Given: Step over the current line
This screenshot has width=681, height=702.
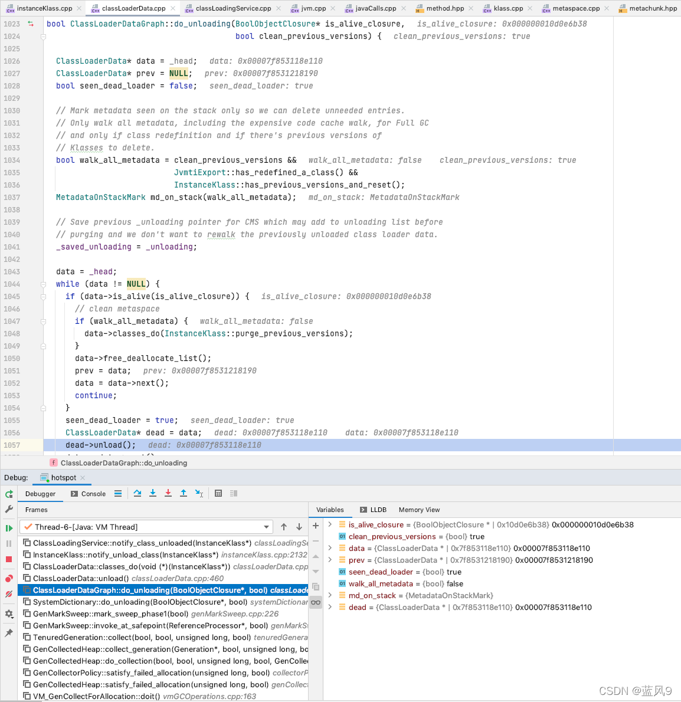Looking at the screenshot, I should click(137, 493).
